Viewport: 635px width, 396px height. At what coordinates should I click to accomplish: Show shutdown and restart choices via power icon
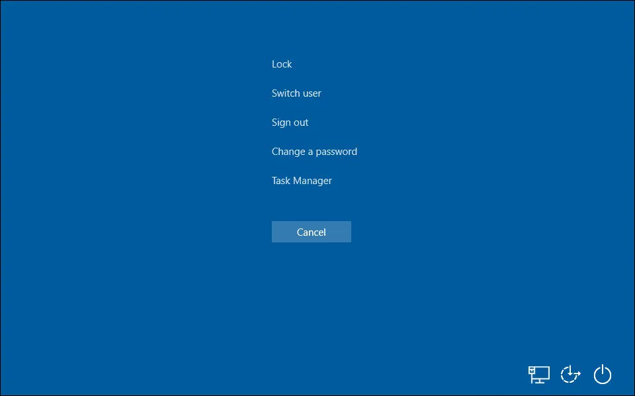(602, 375)
